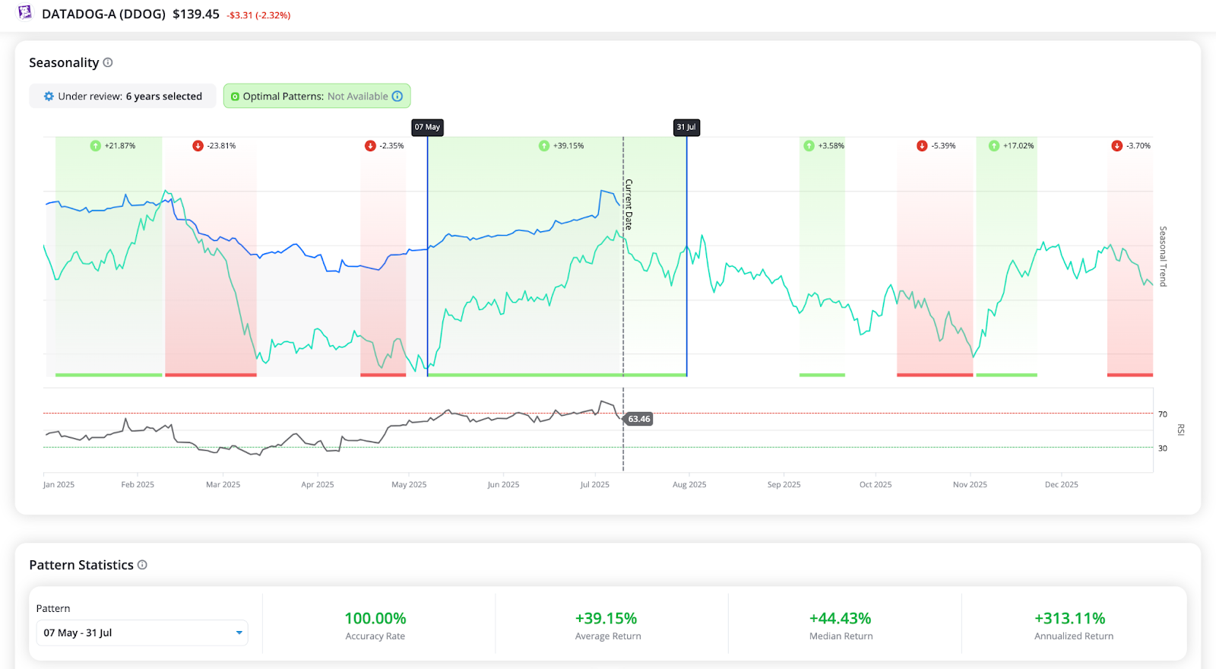The width and height of the screenshot is (1216, 669).
Task: Click the up arrow beside +17.02%
Action: 994,146
